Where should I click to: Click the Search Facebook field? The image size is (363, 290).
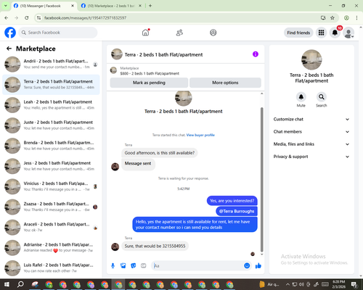click(x=58, y=33)
